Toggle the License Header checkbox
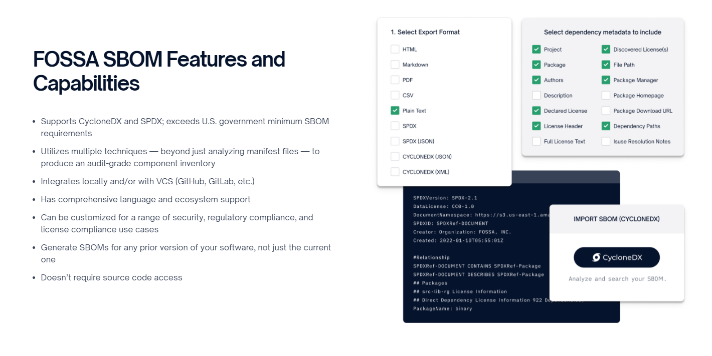This screenshot has height=356, width=712. [x=536, y=126]
